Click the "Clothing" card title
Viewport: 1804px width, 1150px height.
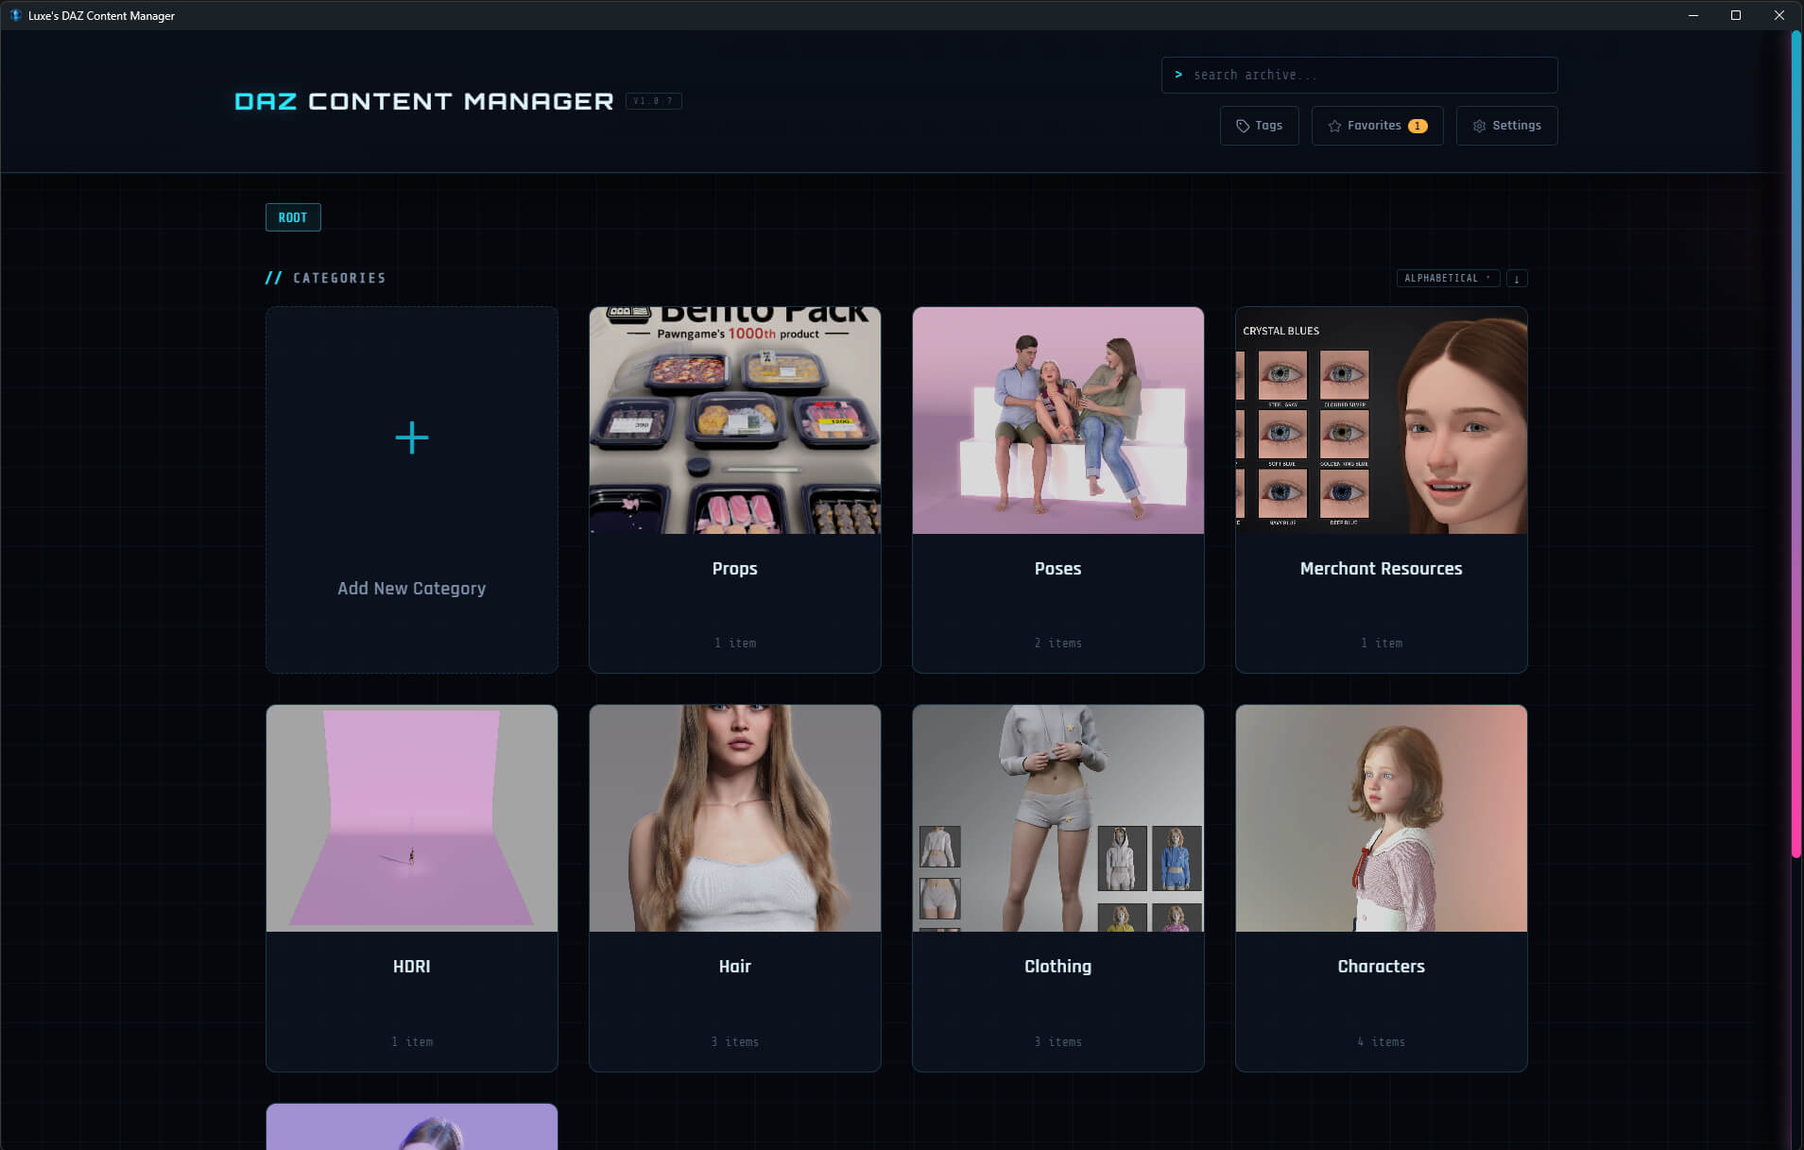coord(1057,966)
